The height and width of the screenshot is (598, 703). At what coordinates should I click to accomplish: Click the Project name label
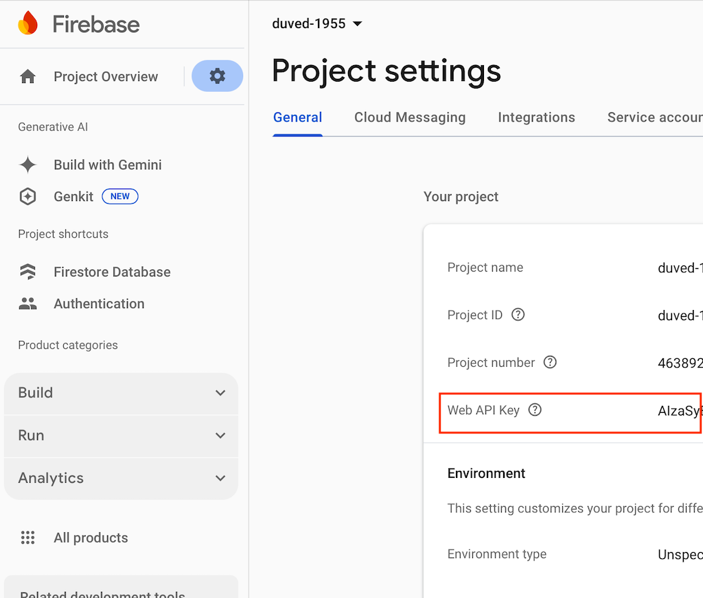(x=485, y=267)
